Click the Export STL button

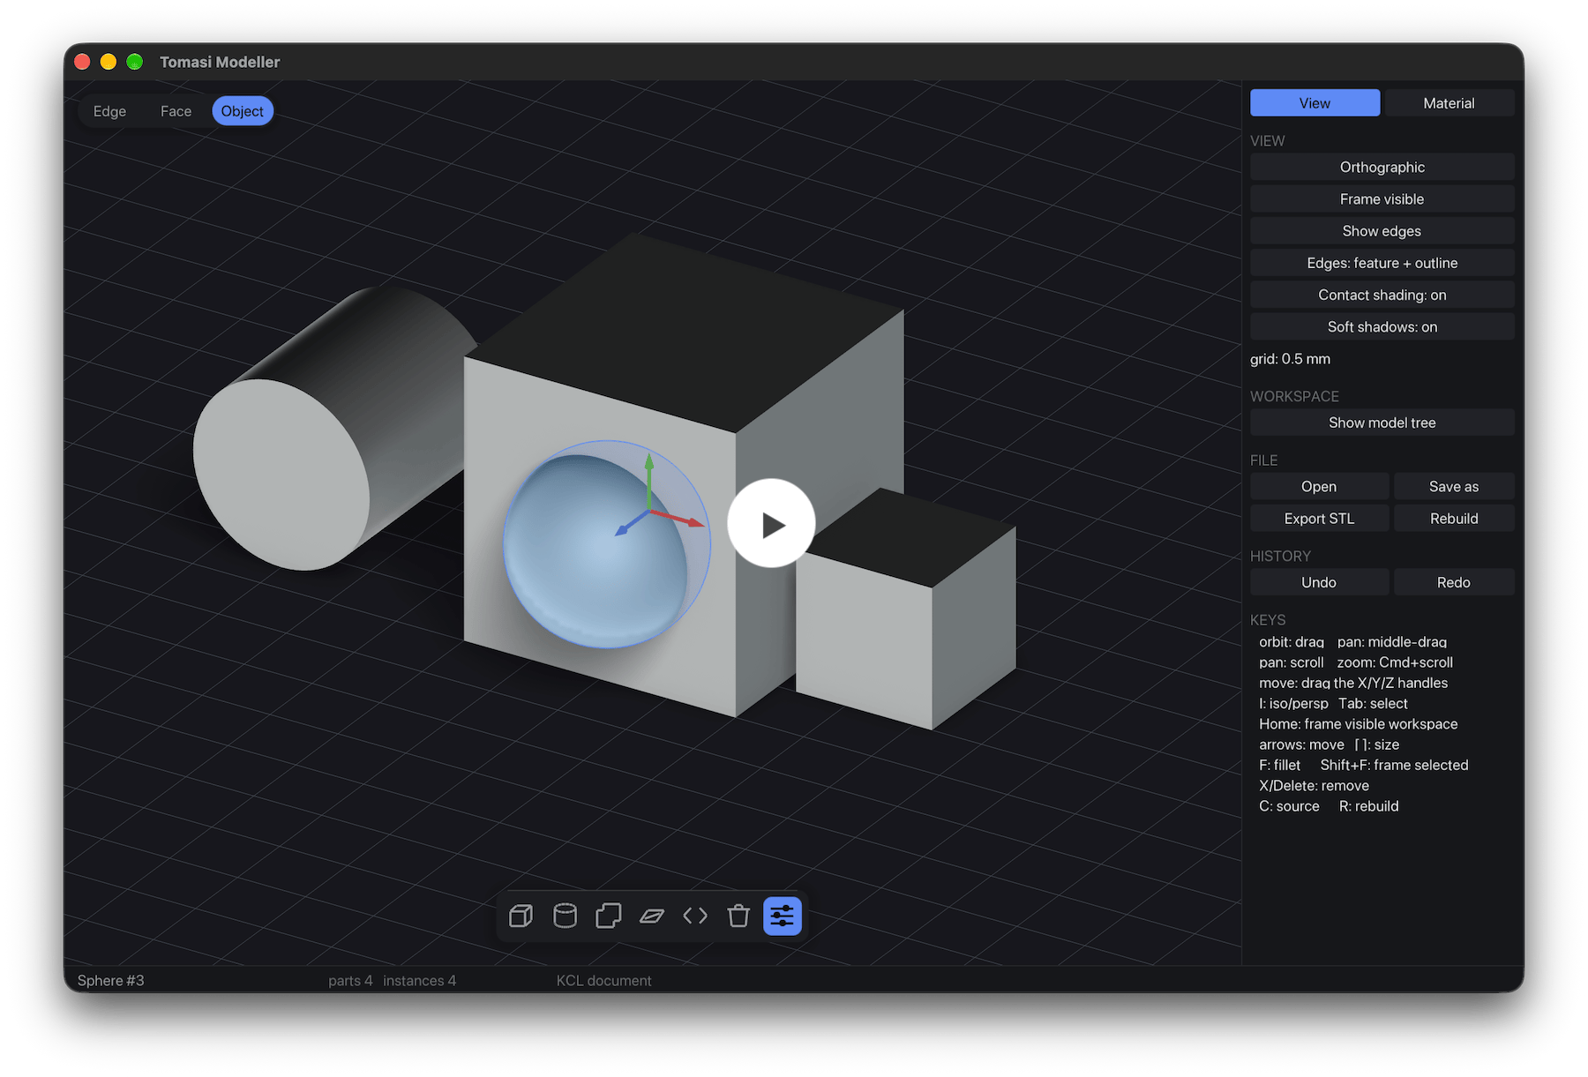coord(1319,518)
